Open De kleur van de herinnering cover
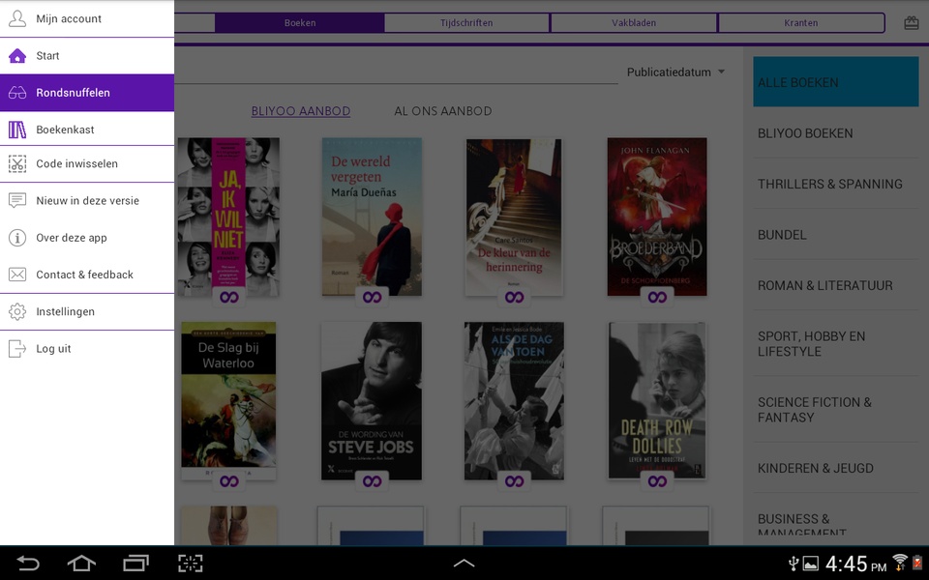 click(514, 217)
